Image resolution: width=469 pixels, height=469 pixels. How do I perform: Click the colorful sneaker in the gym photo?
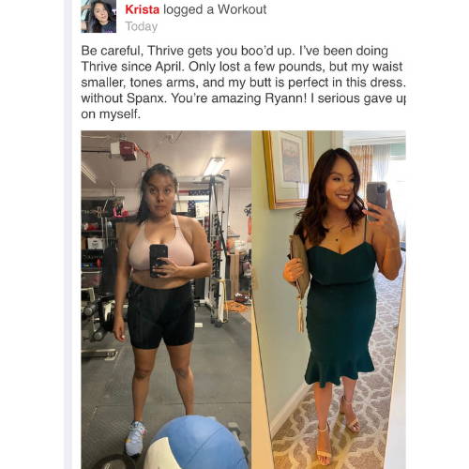[x=135, y=438]
